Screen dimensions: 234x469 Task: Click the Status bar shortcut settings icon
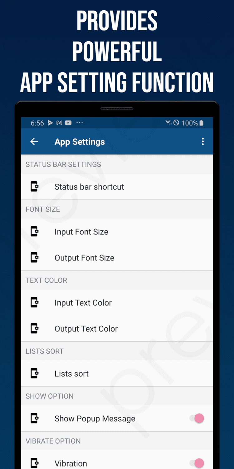34,187
